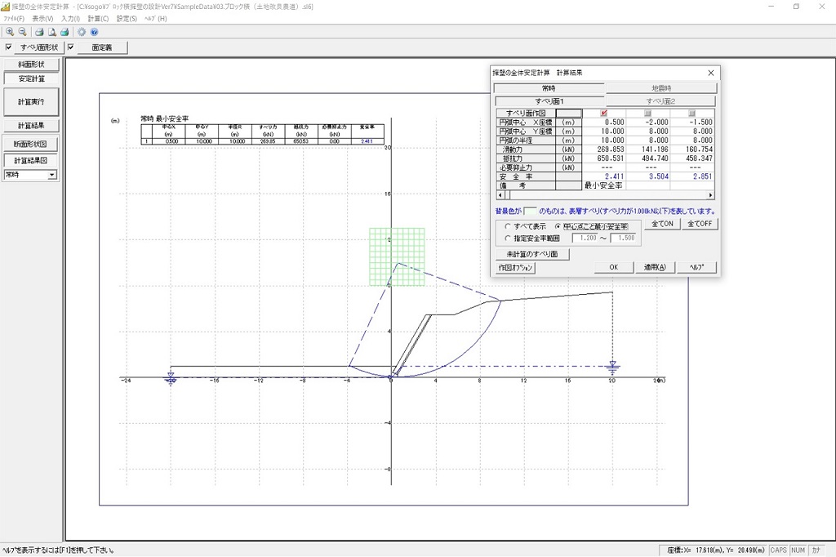
Task: Click the blue help question icon
Action: click(x=95, y=32)
